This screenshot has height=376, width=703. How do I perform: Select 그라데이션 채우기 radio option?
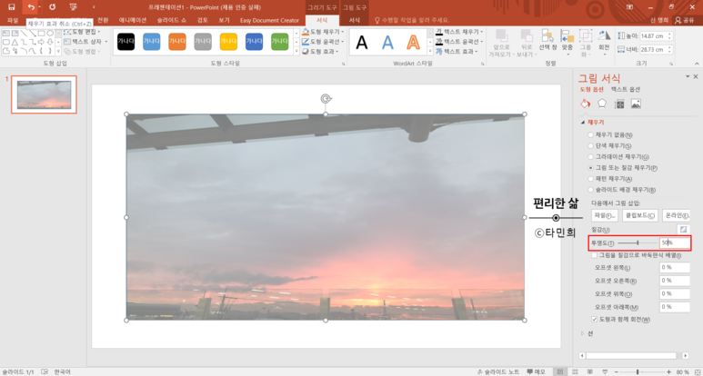pos(590,156)
